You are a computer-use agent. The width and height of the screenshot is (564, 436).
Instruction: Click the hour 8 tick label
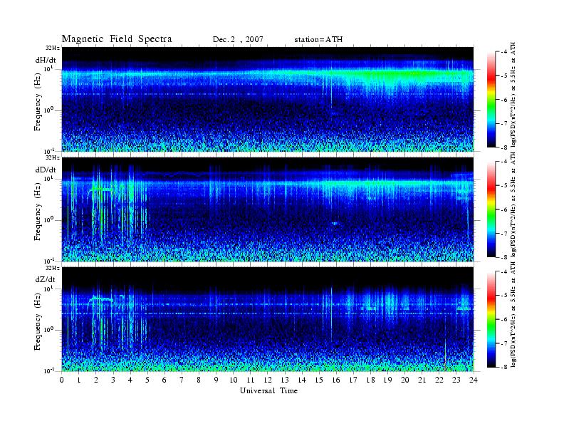coord(199,380)
